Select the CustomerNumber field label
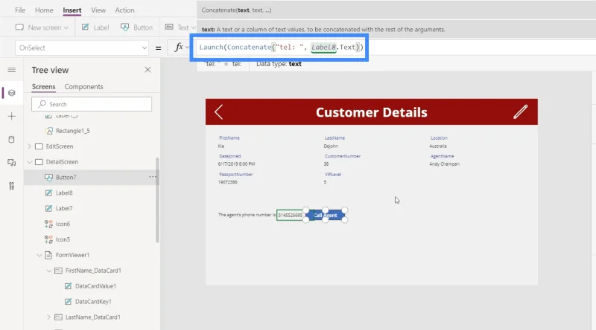The height and width of the screenshot is (330, 596). tap(343, 156)
